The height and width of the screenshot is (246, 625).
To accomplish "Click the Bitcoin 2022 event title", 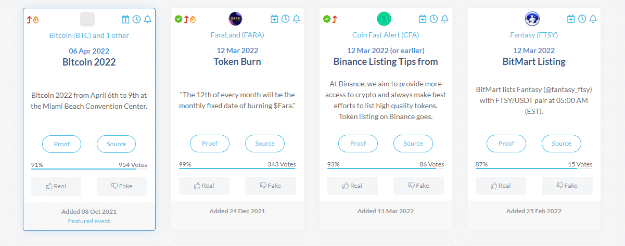I will coord(89,62).
